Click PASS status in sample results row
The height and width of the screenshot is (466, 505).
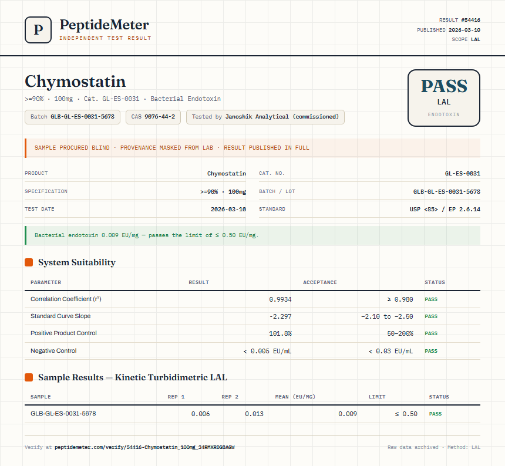[x=435, y=414]
